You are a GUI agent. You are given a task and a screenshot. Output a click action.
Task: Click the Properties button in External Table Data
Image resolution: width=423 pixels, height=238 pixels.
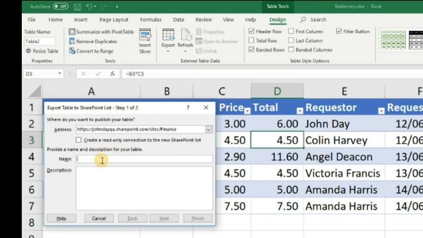[x=210, y=32]
